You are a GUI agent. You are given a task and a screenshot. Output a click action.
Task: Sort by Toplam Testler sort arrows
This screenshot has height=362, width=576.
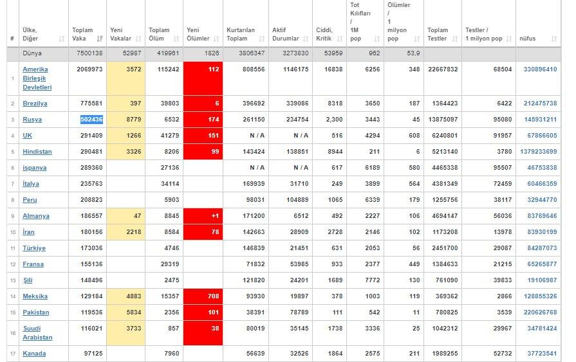455,39
